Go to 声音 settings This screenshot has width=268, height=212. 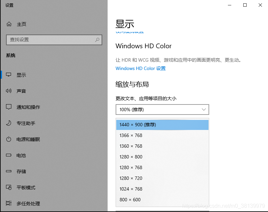(21, 91)
